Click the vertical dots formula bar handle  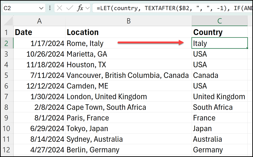[x=50, y=8]
